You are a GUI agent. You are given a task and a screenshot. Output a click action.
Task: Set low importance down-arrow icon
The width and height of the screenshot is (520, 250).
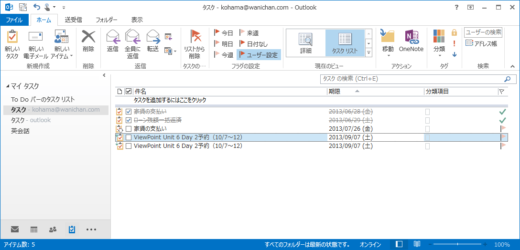[x=455, y=55]
